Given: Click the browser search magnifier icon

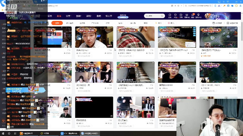Looking at the screenshot, I should point(210,6).
